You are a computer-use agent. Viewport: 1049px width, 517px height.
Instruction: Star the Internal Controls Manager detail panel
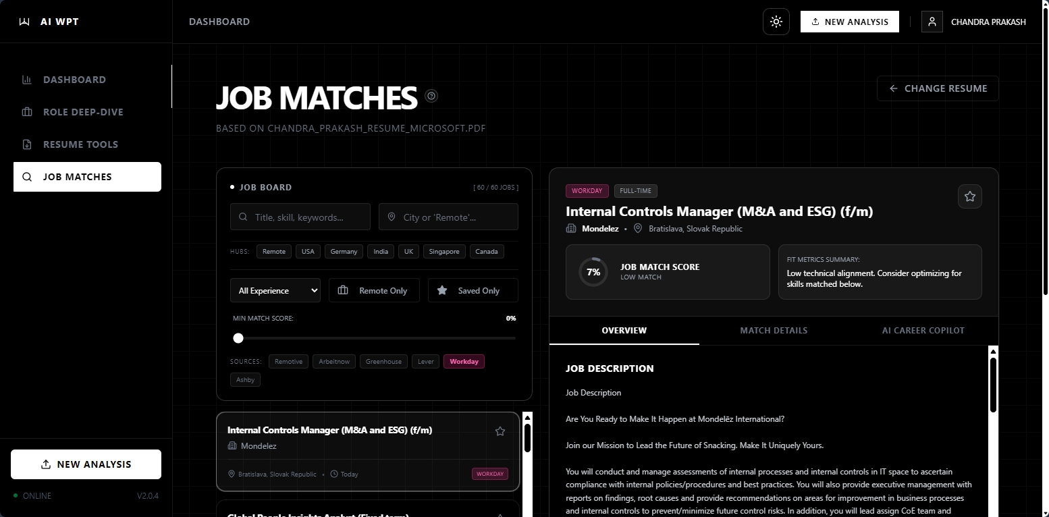[x=970, y=196]
